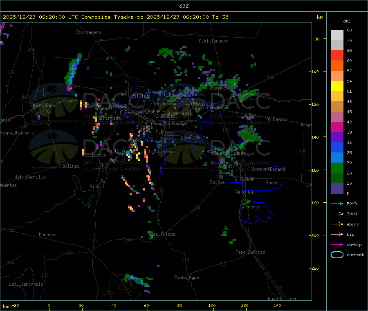
Task: Click the cyan 50YD arrow icon
Action: tap(337, 204)
